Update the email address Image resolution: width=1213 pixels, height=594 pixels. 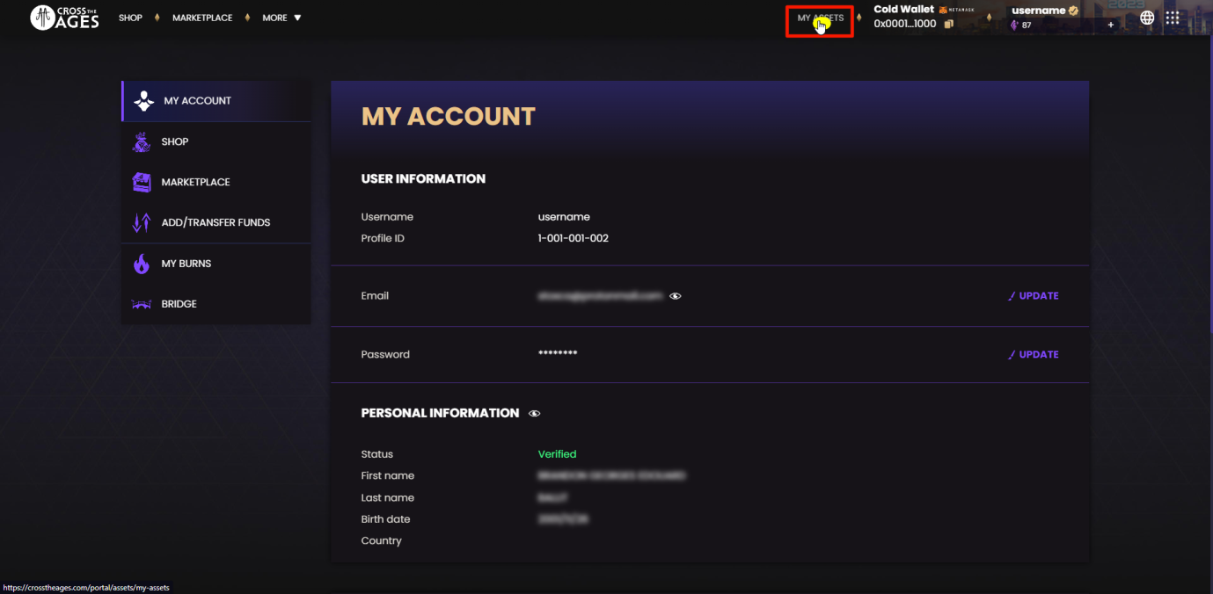click(x=1034, y=296)
